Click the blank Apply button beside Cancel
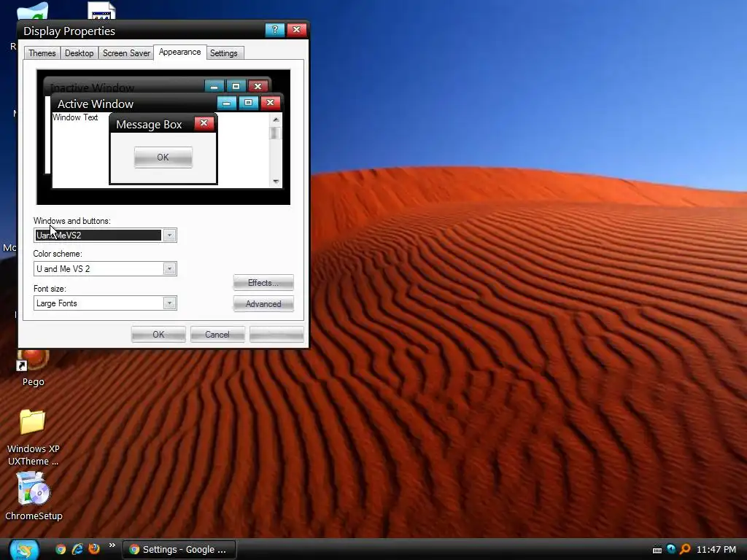The height and width of the screenshot is (560, 747). [276, 334]
